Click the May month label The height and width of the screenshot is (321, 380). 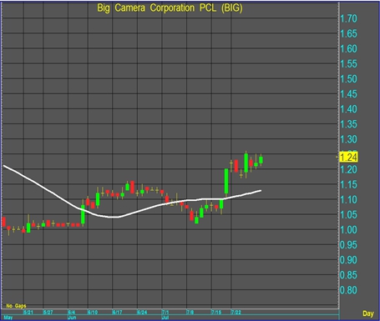[x=8, y=318]
